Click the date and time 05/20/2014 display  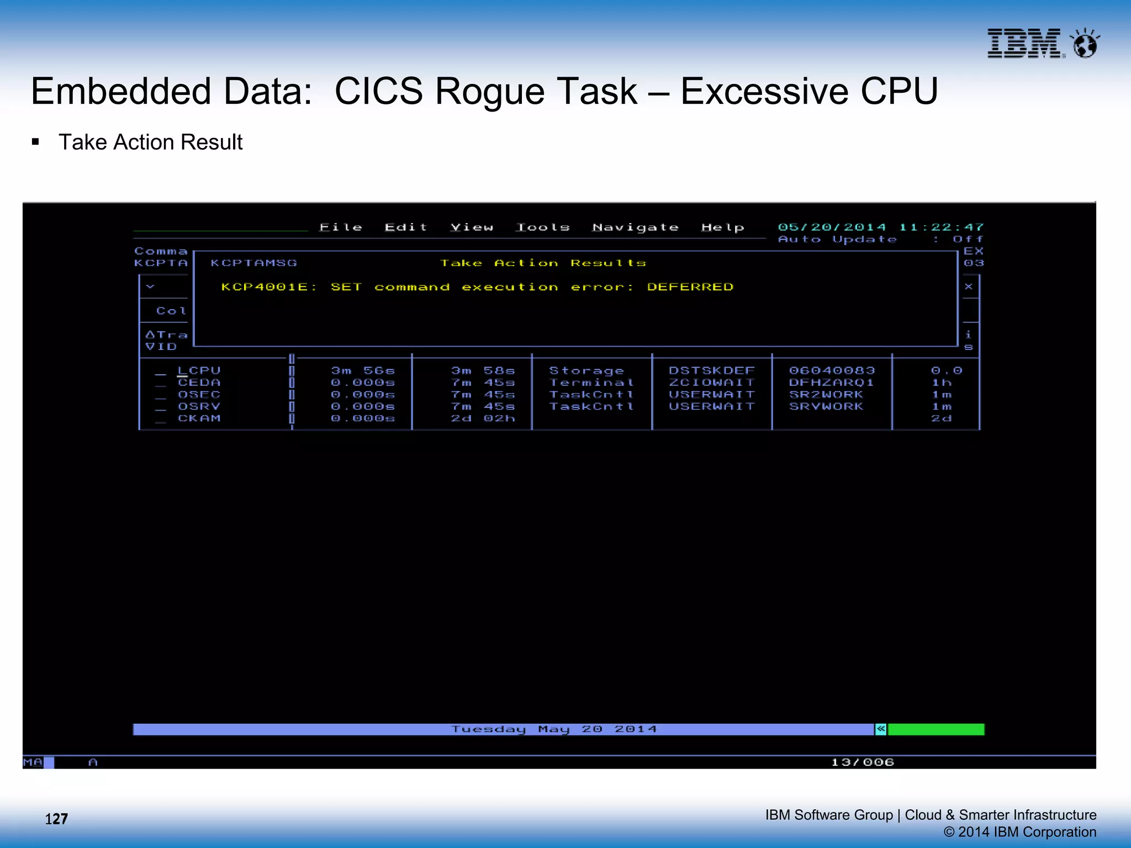[x=881, y=227]
